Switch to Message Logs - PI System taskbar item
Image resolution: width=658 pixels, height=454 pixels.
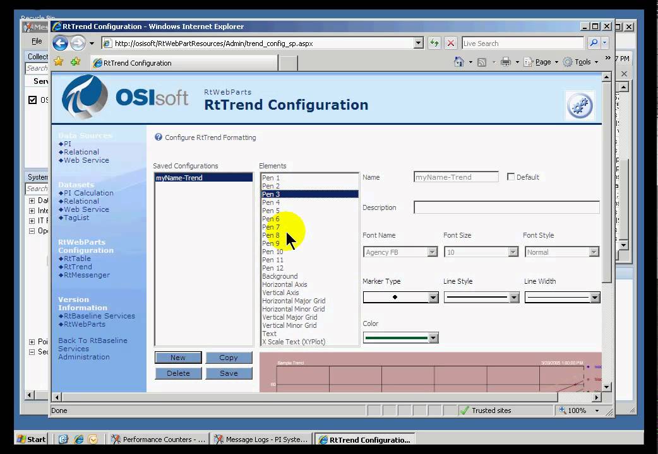tap(261, 439)
